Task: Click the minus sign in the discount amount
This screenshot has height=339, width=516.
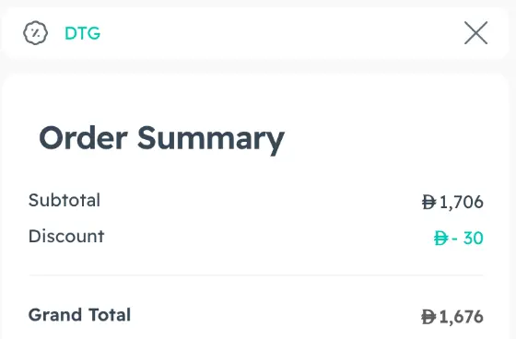Action: pyautogui.click(x=454, y=239)
